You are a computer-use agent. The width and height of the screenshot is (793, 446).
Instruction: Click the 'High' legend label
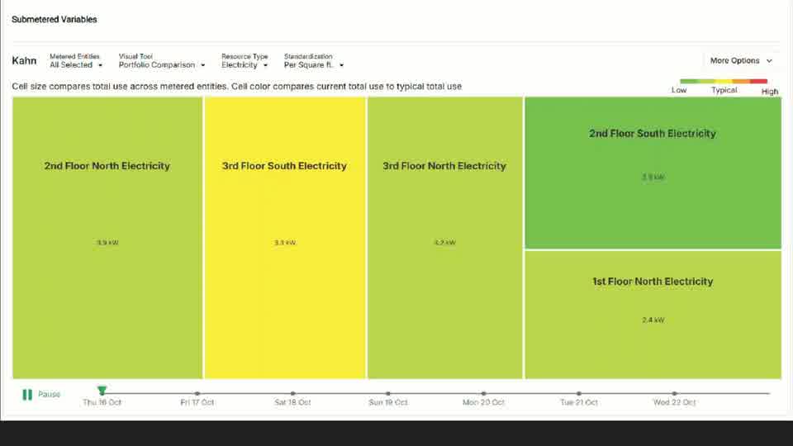(770, 92)
